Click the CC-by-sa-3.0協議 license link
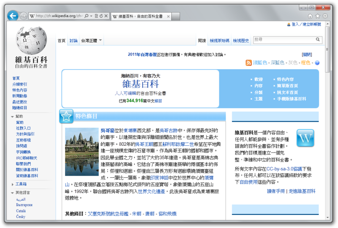This screenshot has width=338, height=228. [284, 169]
